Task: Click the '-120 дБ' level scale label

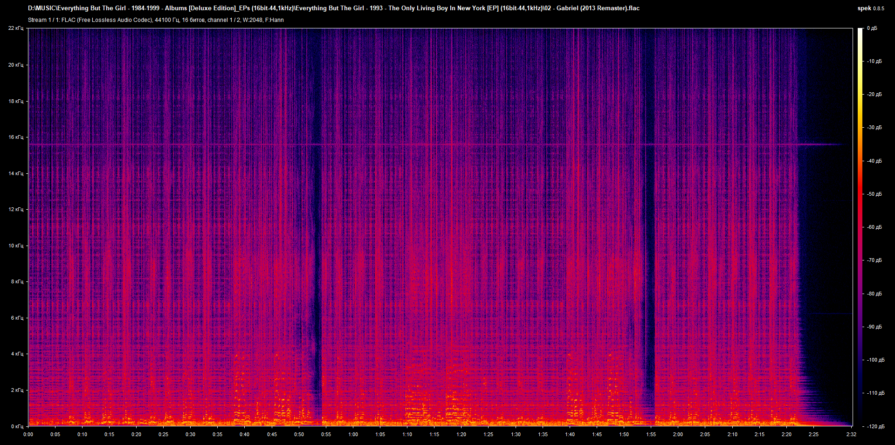Action: (x=876, y=426)
